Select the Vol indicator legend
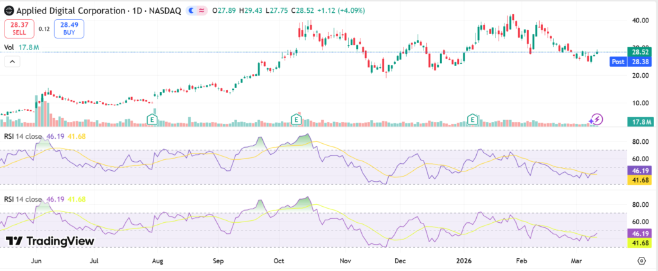 pos(10,46)
